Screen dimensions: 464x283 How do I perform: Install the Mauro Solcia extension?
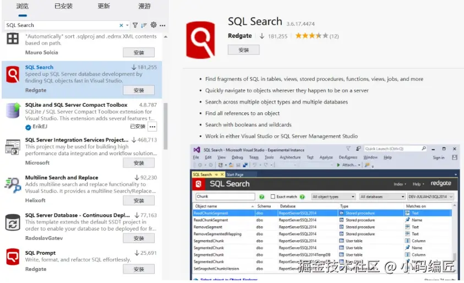tap(139, 53)
